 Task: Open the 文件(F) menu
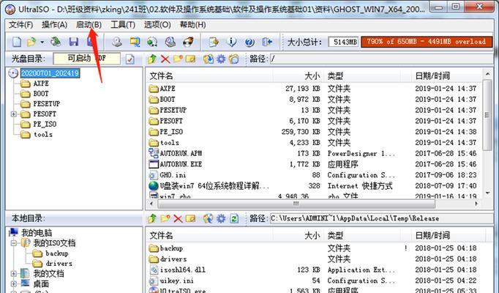pos(20,24)
